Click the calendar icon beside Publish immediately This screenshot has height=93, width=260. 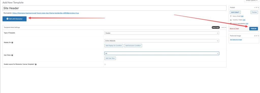231,24
